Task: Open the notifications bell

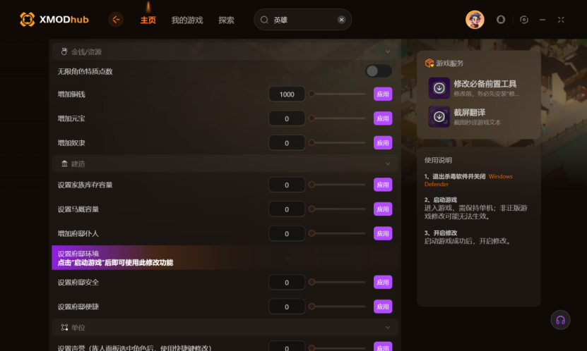Action: 501,20
